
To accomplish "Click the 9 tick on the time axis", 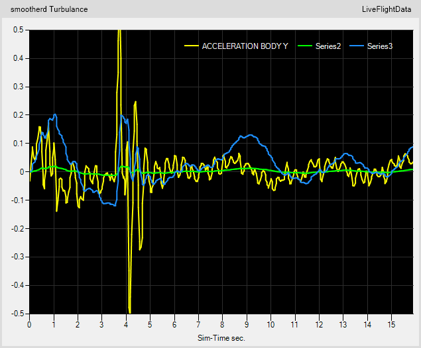I will (x=247, y=325).
